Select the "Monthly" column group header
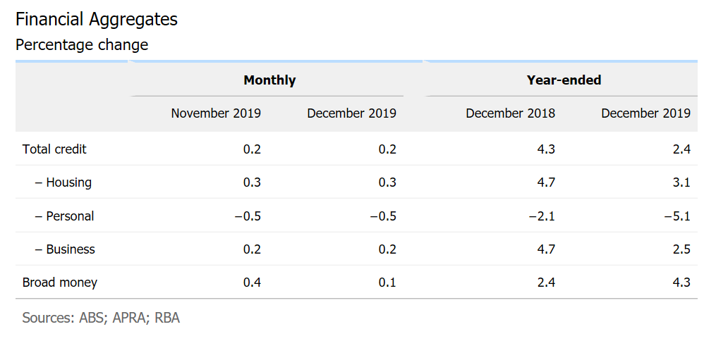704x341 pixels. click(269, 80)
